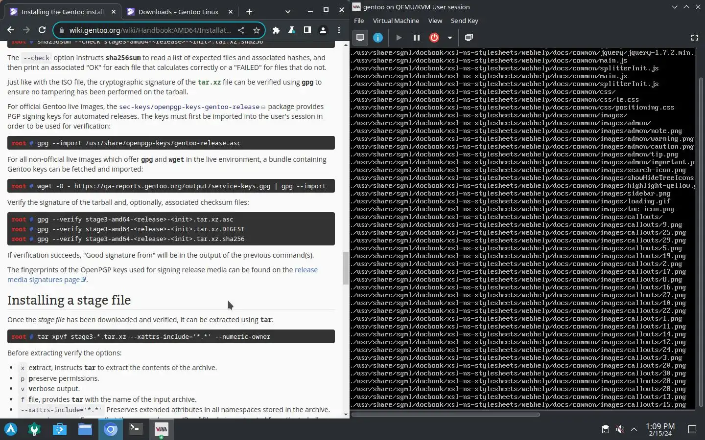Open the terminal from the taskbar
The height and width of the screenshot is (440, 705).
coord(136,429)
